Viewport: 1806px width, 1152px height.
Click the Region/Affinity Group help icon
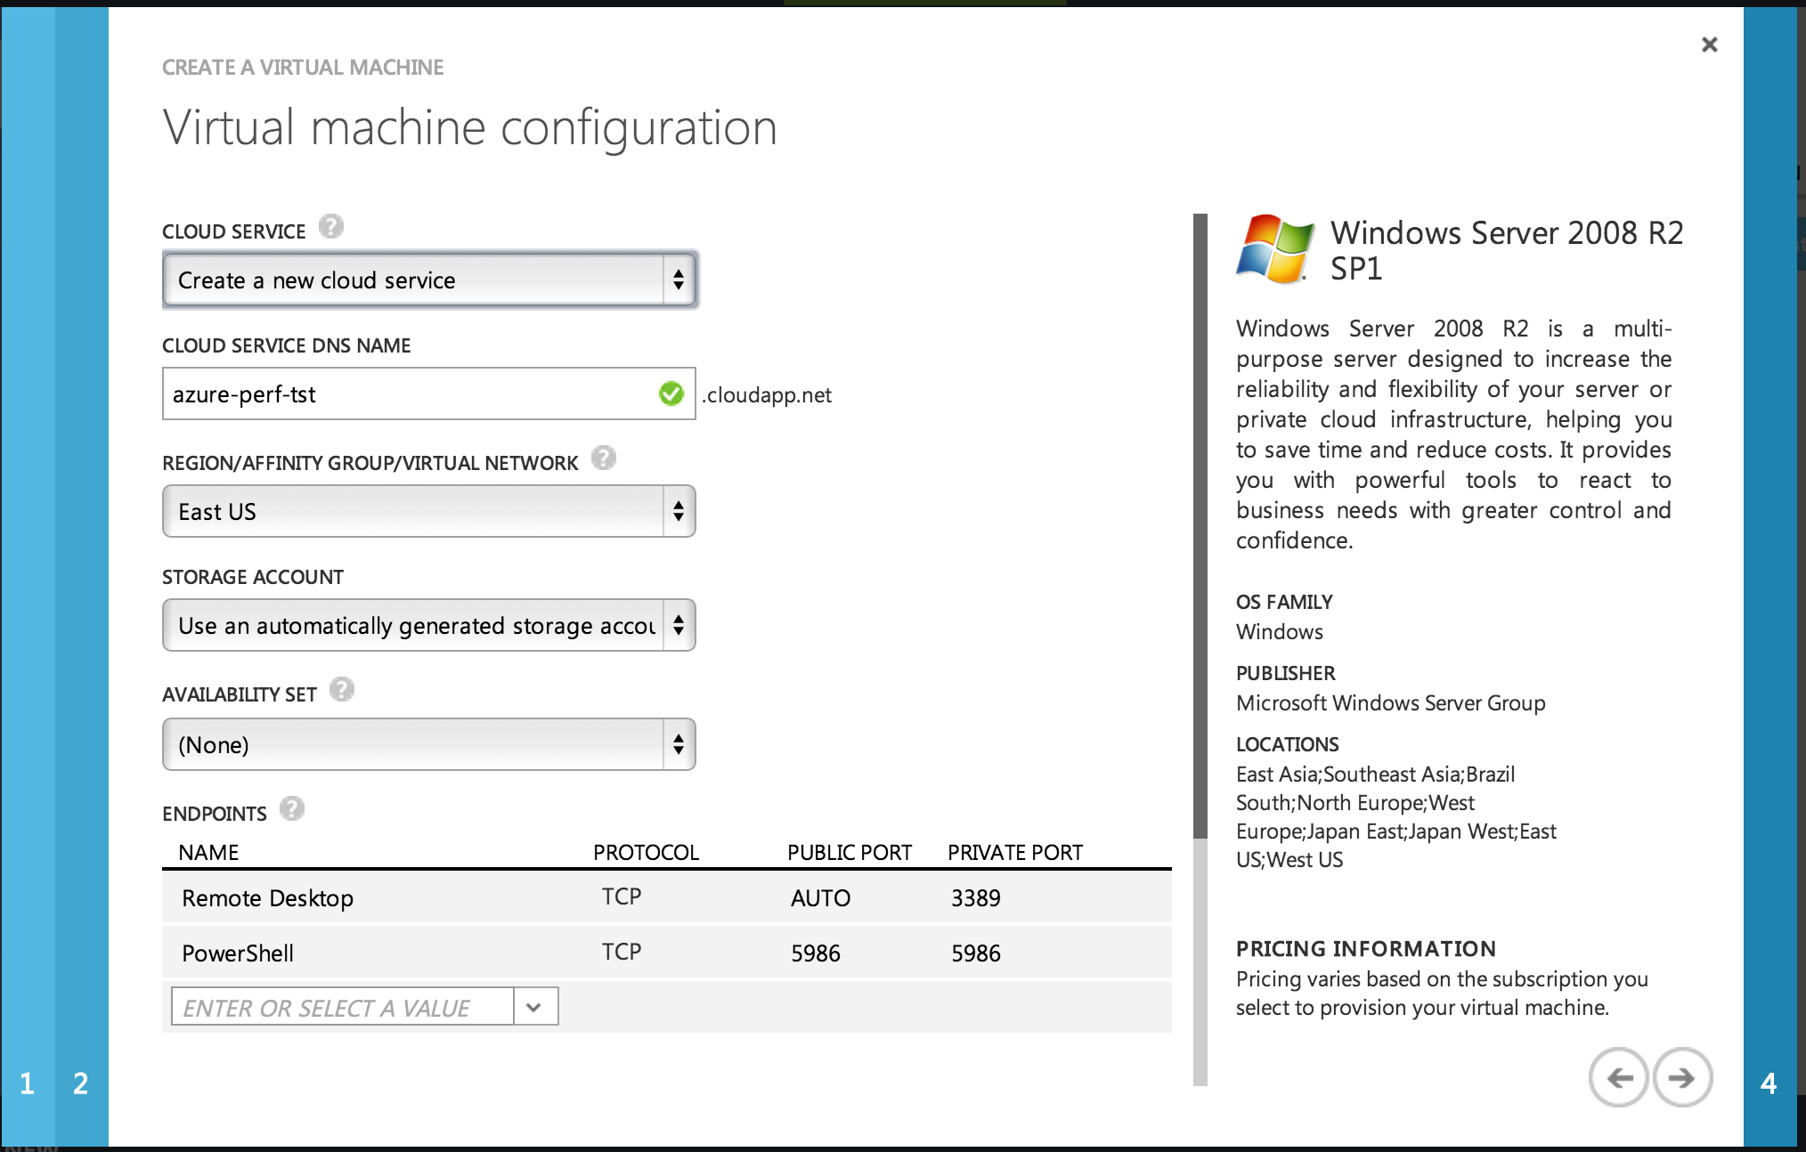tap(604, 458)
